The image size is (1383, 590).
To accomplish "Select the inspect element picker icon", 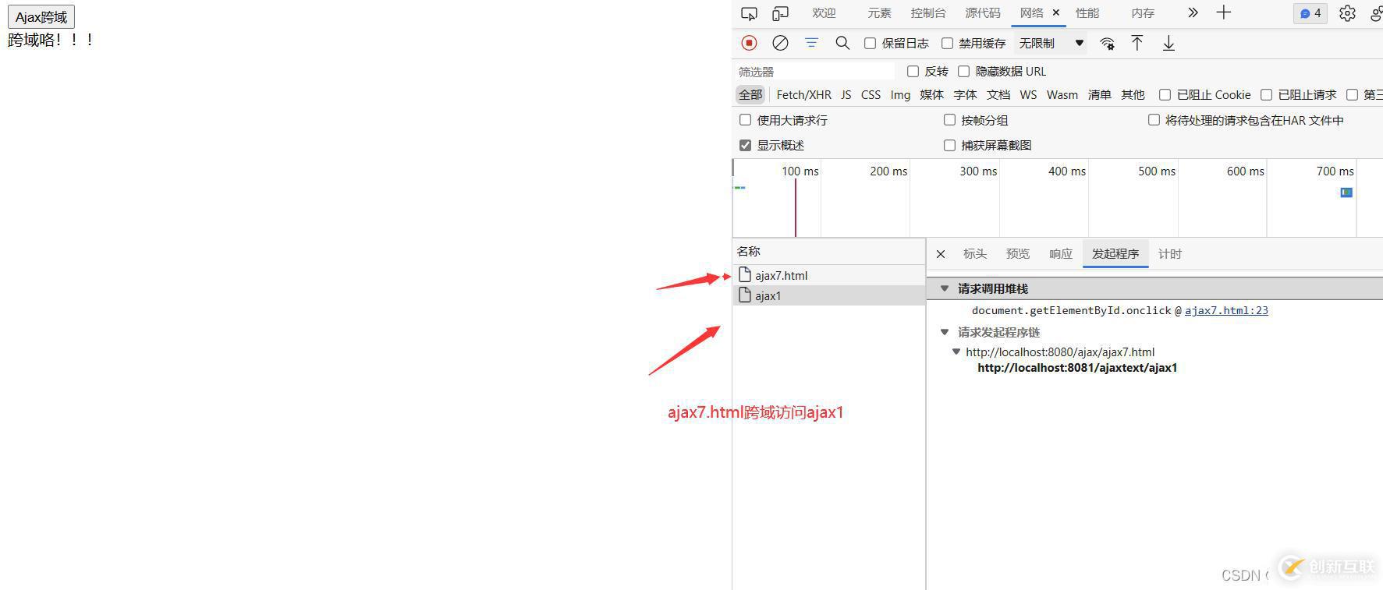I will point(749,13).
